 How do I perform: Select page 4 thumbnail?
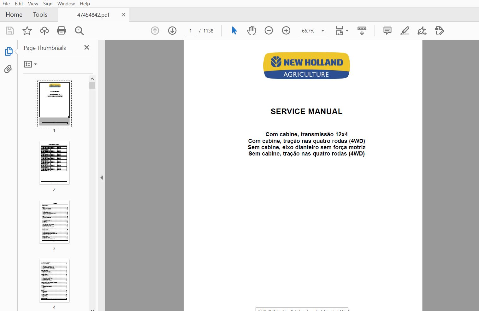click(x=54, y=280)
